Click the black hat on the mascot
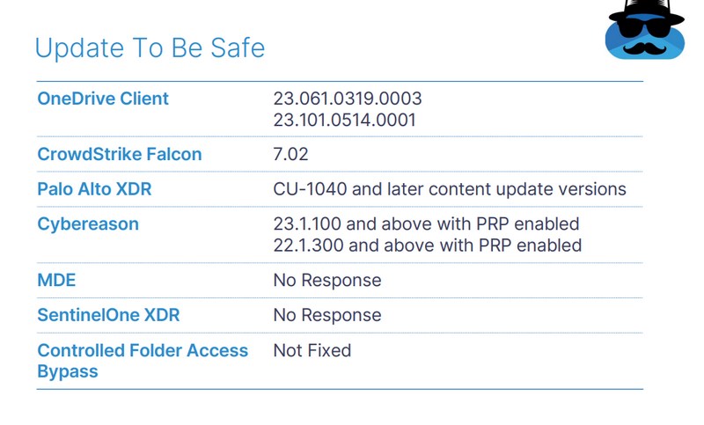 pos(645,9)
